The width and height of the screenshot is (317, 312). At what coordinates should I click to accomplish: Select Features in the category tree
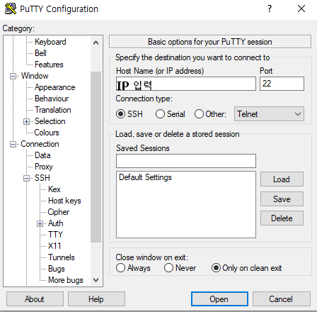(x=49, y=65)
